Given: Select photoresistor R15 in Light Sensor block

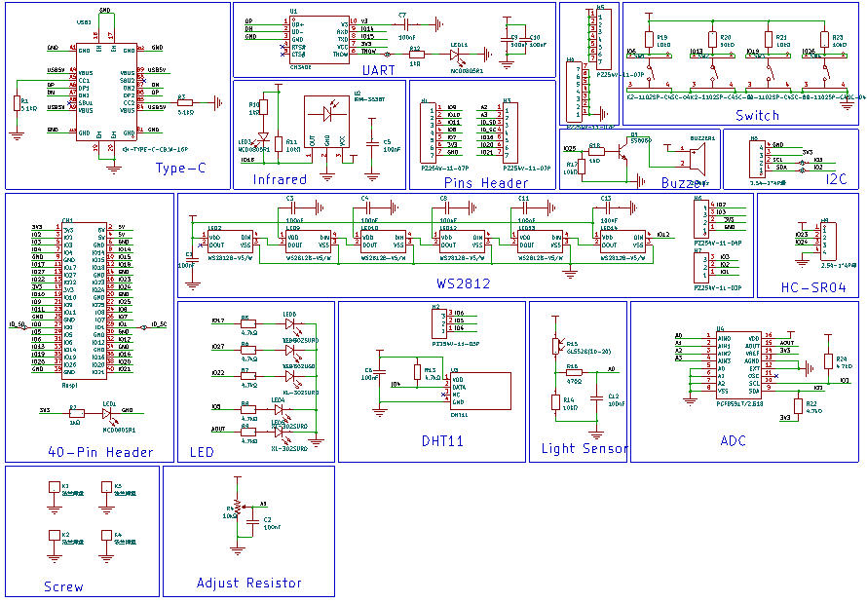Looking at the screenshot, I should (x=555, y=347).
